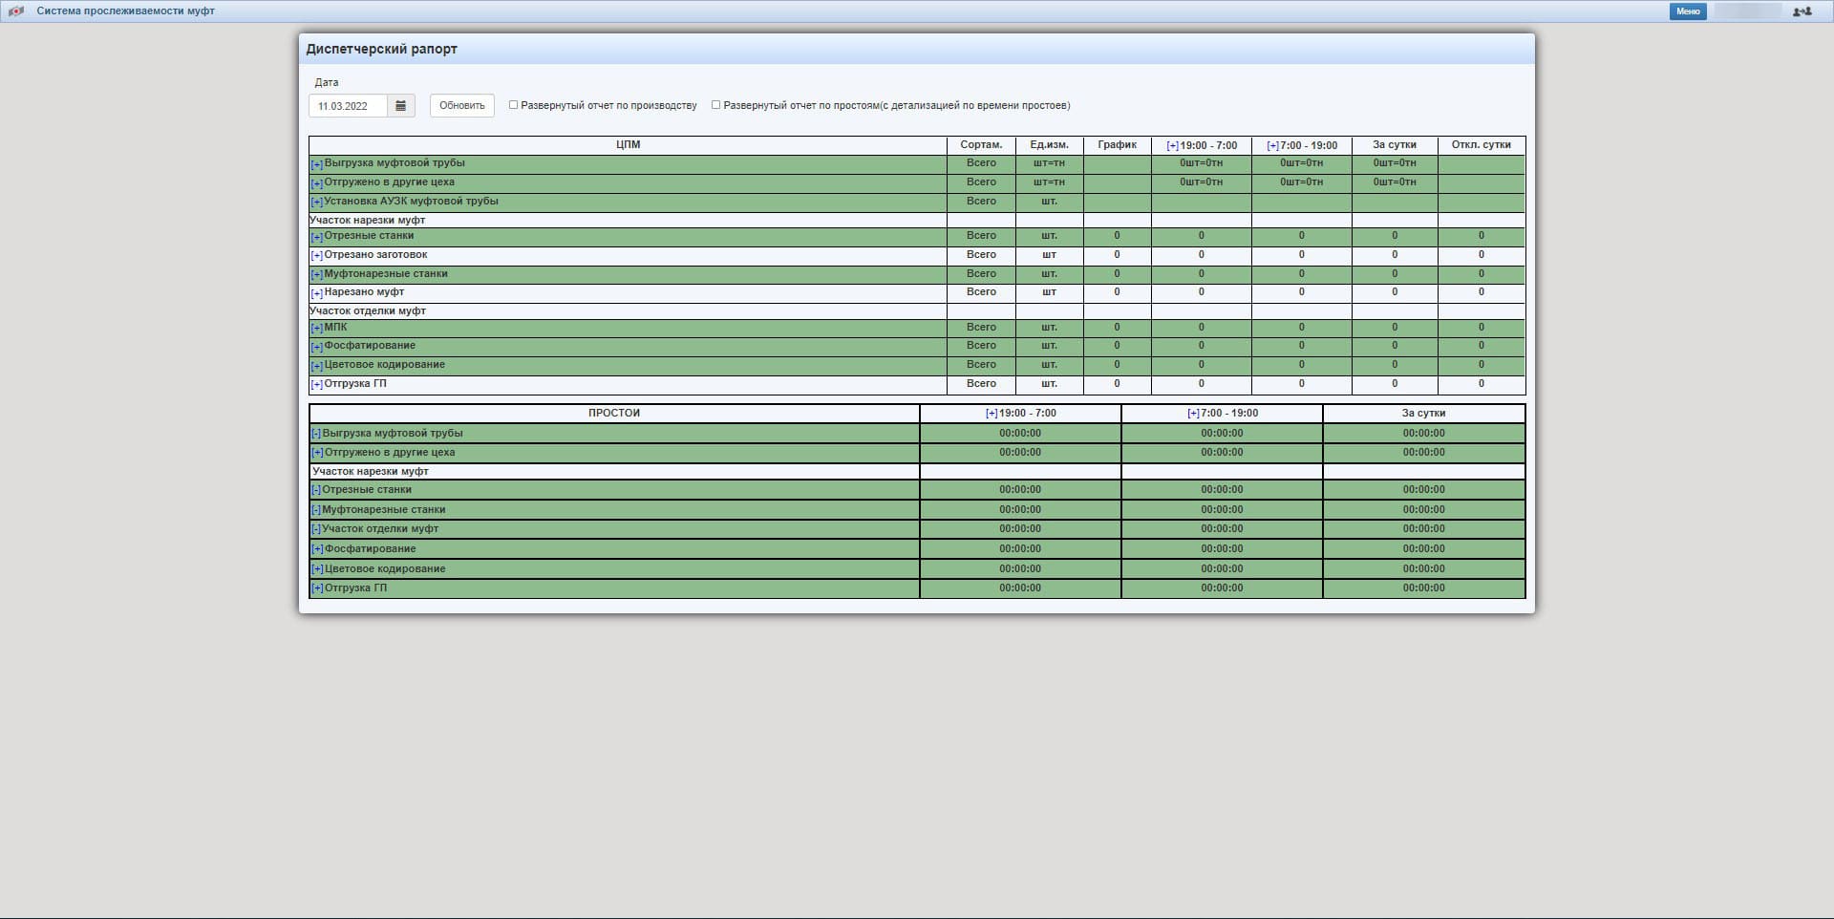Expand Отгрузка ГП row in ПРОСТОИ table
1834x919 pixels.
click(x=317, y=588)
